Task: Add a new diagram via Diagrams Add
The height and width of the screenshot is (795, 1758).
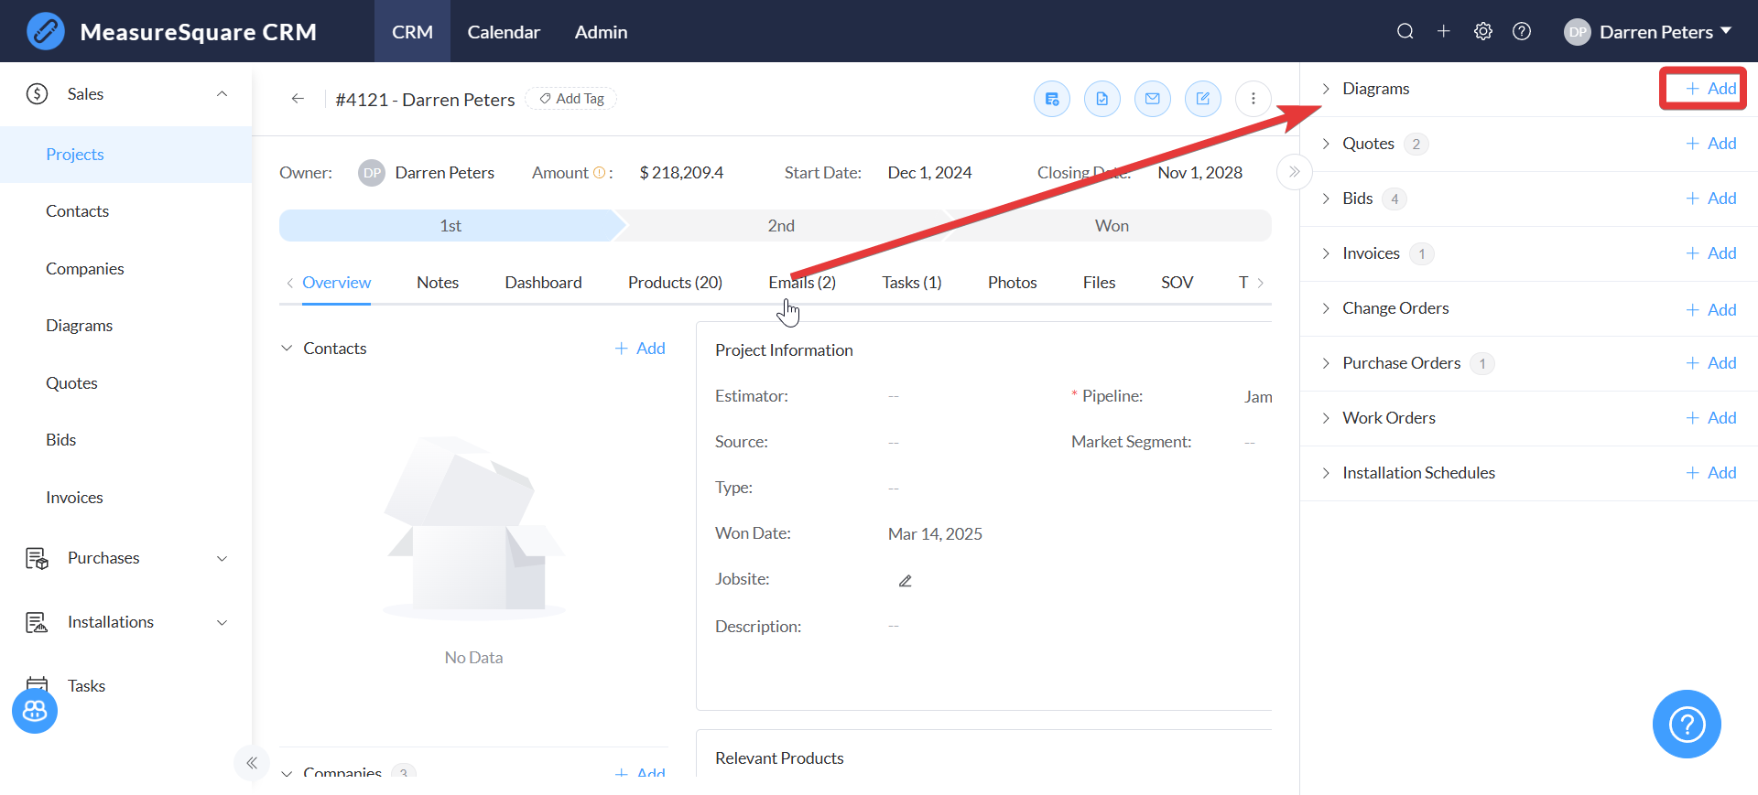Action: pos(1711,89)
